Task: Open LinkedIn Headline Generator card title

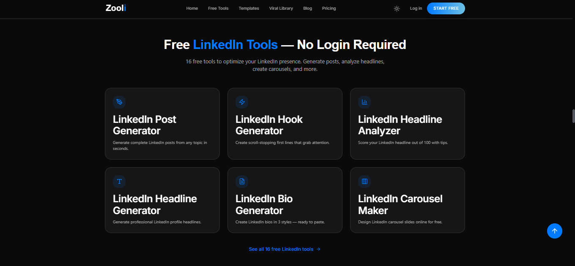Action: click(x=155, y=204)
